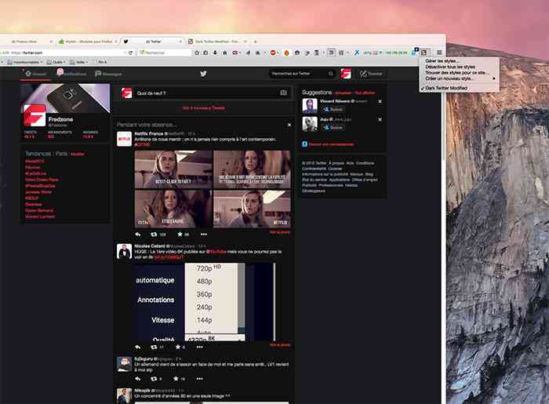Favorite the Netflix France tweet

click(180, 235)
